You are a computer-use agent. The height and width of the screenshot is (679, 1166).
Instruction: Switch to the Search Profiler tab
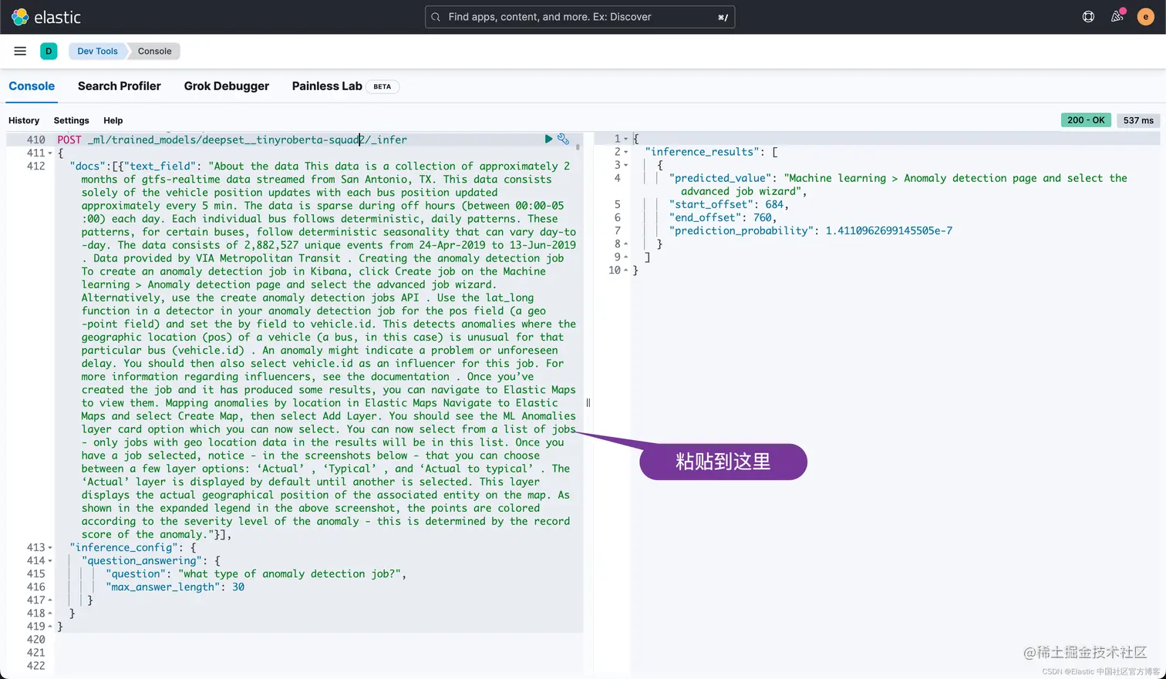[x=120, y=86]
